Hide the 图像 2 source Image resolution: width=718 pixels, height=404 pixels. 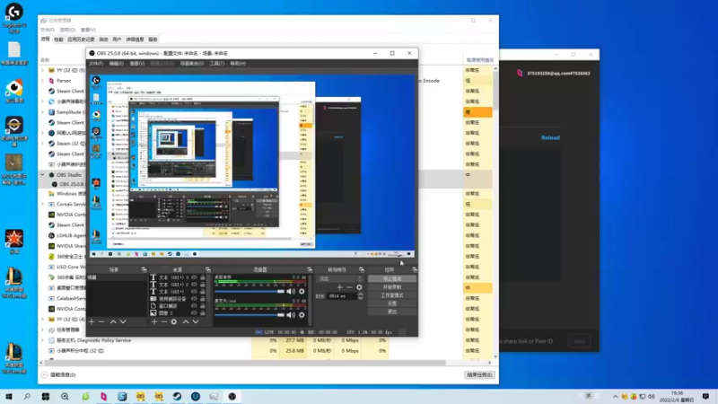(194, 312)
